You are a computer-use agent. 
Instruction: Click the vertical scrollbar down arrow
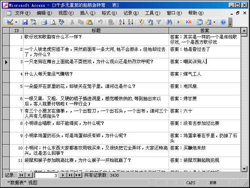(244, 169)
